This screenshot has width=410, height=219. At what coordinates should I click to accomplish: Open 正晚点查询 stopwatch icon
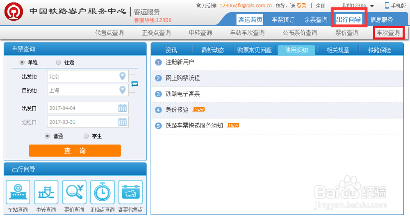[x=102, y=192]
